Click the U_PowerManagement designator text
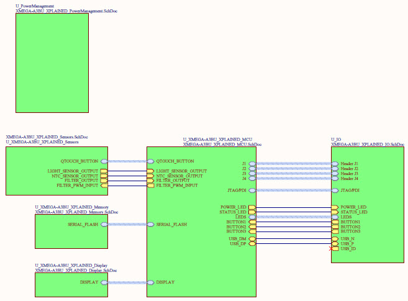 [x=35, y=6]
